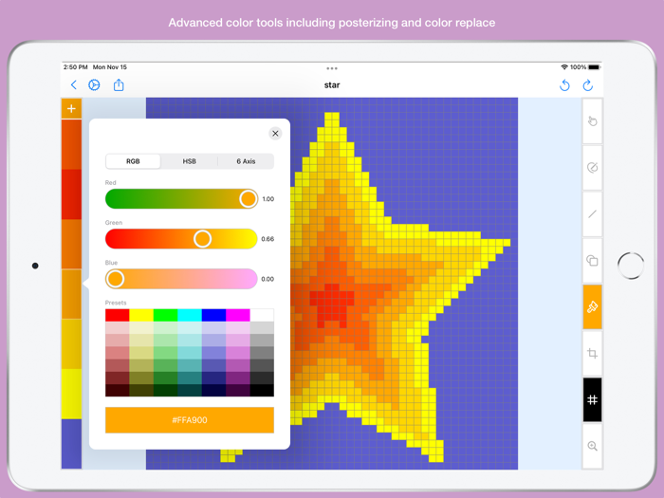Tap the back chevron icon
The height and width of the screenshot is (498, 664).
click(x=74, y=85)
